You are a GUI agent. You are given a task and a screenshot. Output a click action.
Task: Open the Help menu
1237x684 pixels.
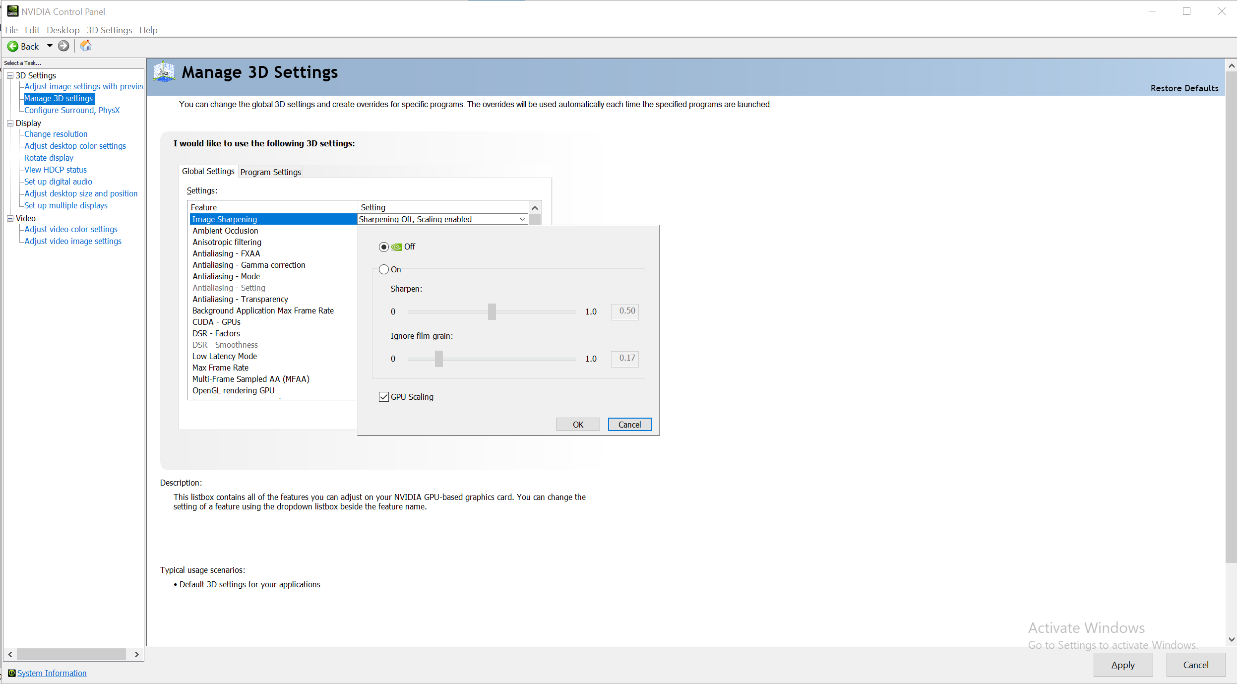pos(148,30)
